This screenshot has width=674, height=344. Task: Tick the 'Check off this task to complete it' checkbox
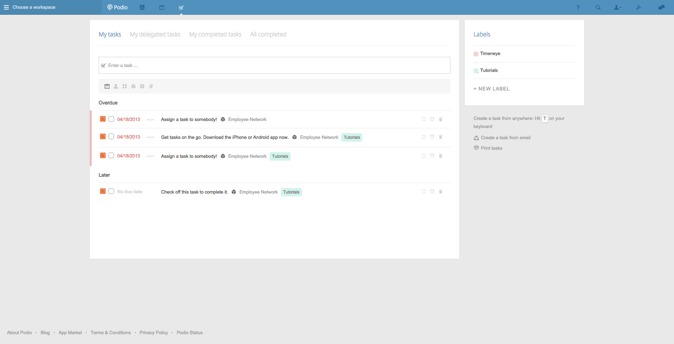(x=111, y=191)
